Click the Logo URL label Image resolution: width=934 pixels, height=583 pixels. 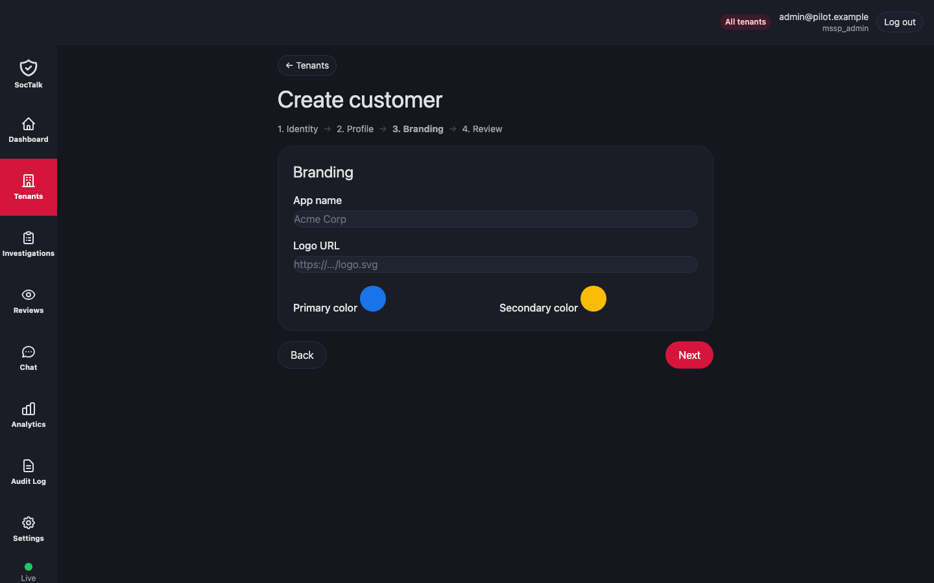[x=316, y=246]
